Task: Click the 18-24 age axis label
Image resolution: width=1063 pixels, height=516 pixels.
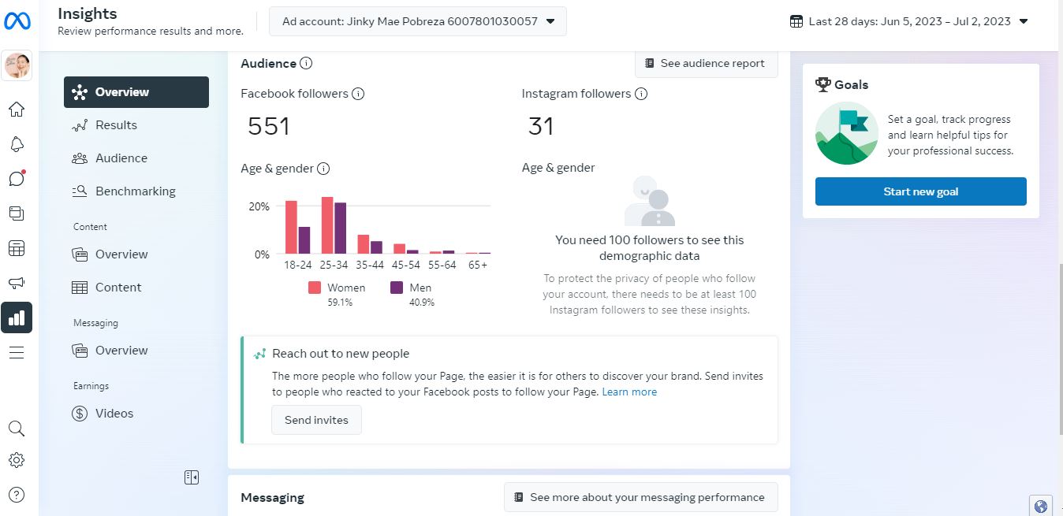Action: tap(298, 265)
